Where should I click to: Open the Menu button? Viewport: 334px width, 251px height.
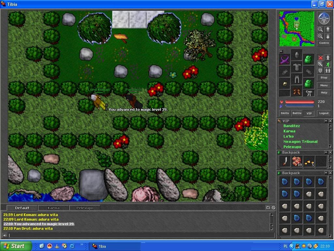324,85
